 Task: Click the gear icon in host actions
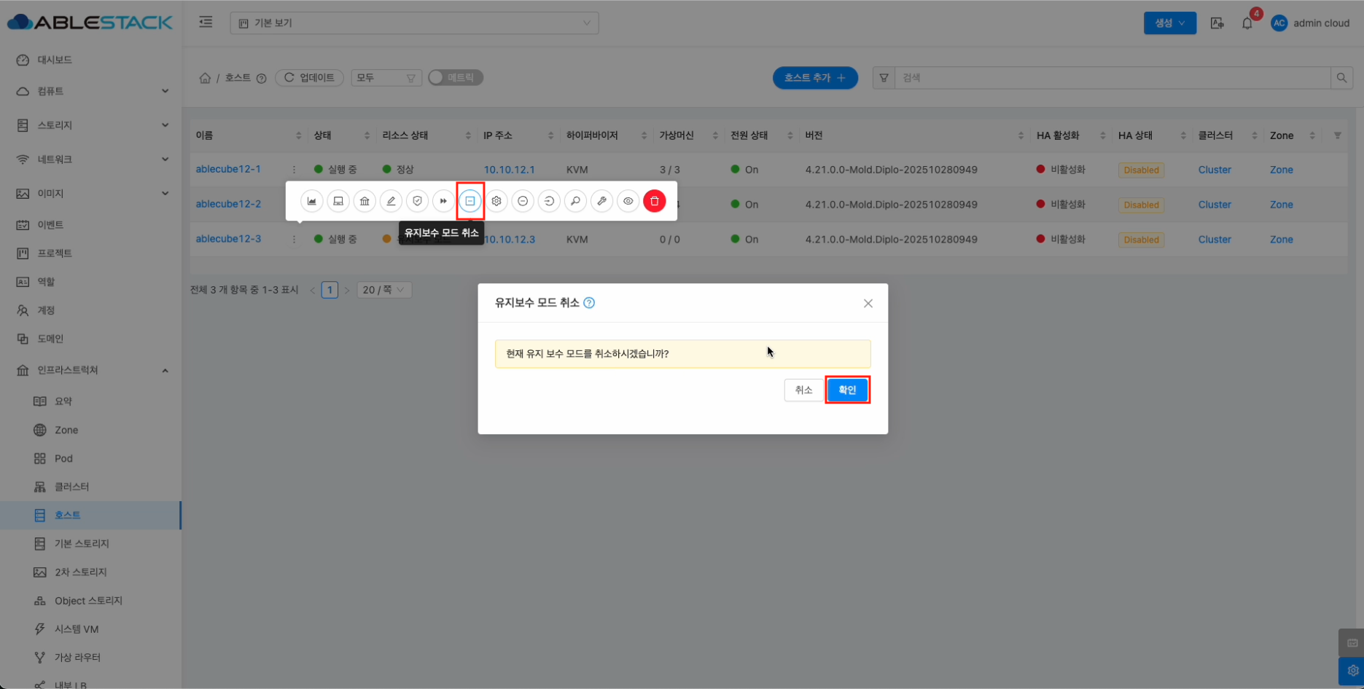coord(496,201)
